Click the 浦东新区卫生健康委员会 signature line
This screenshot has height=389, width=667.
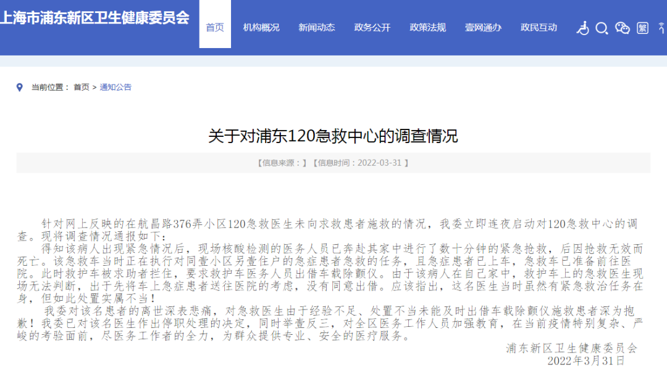(571, 348)
